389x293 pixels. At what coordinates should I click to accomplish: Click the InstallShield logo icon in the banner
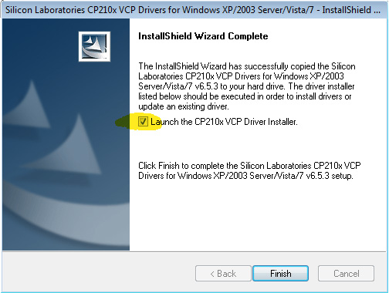[94, 46]
